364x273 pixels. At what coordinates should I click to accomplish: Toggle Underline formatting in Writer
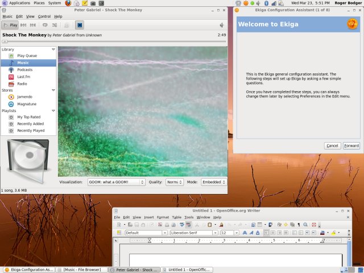(x=258, y=233)
